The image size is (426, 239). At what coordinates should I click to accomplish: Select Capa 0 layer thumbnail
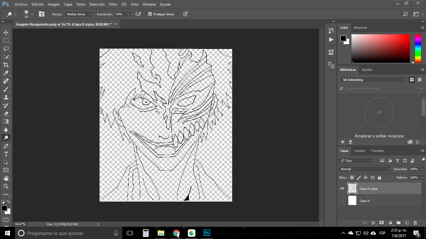[x=352, y=200]
